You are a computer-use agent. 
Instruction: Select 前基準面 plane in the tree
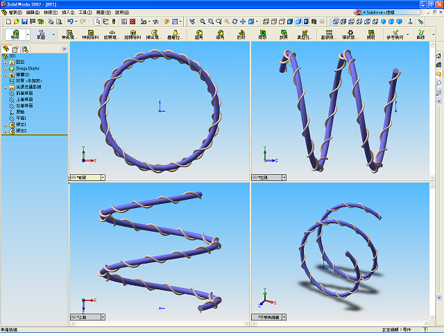coord(21,93)
